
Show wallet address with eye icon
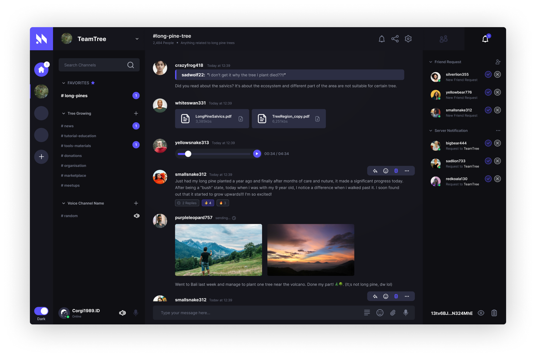click(x=481, y=313)
